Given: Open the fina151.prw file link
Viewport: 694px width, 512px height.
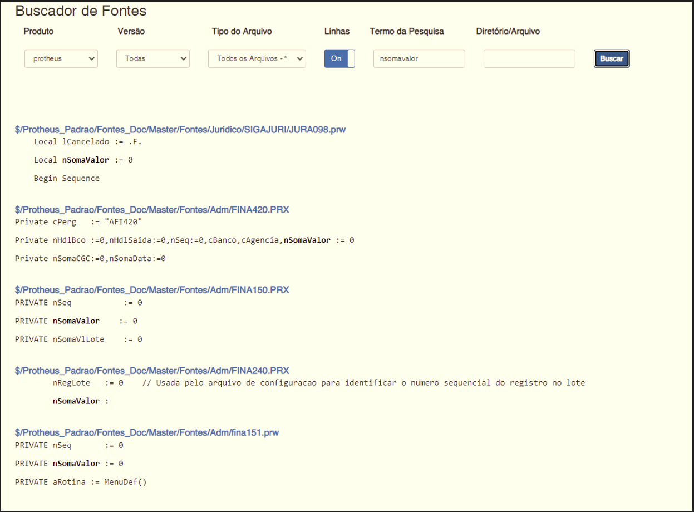Looking at the screenshot, I should coord(147,432).
